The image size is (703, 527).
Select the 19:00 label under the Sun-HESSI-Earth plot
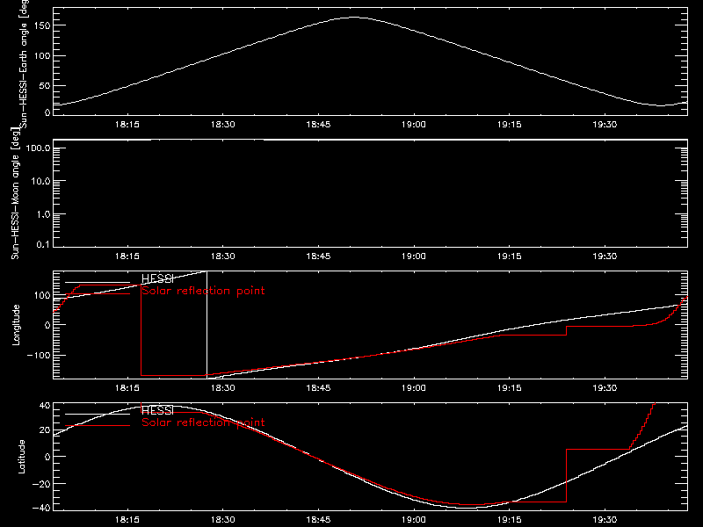413,124
